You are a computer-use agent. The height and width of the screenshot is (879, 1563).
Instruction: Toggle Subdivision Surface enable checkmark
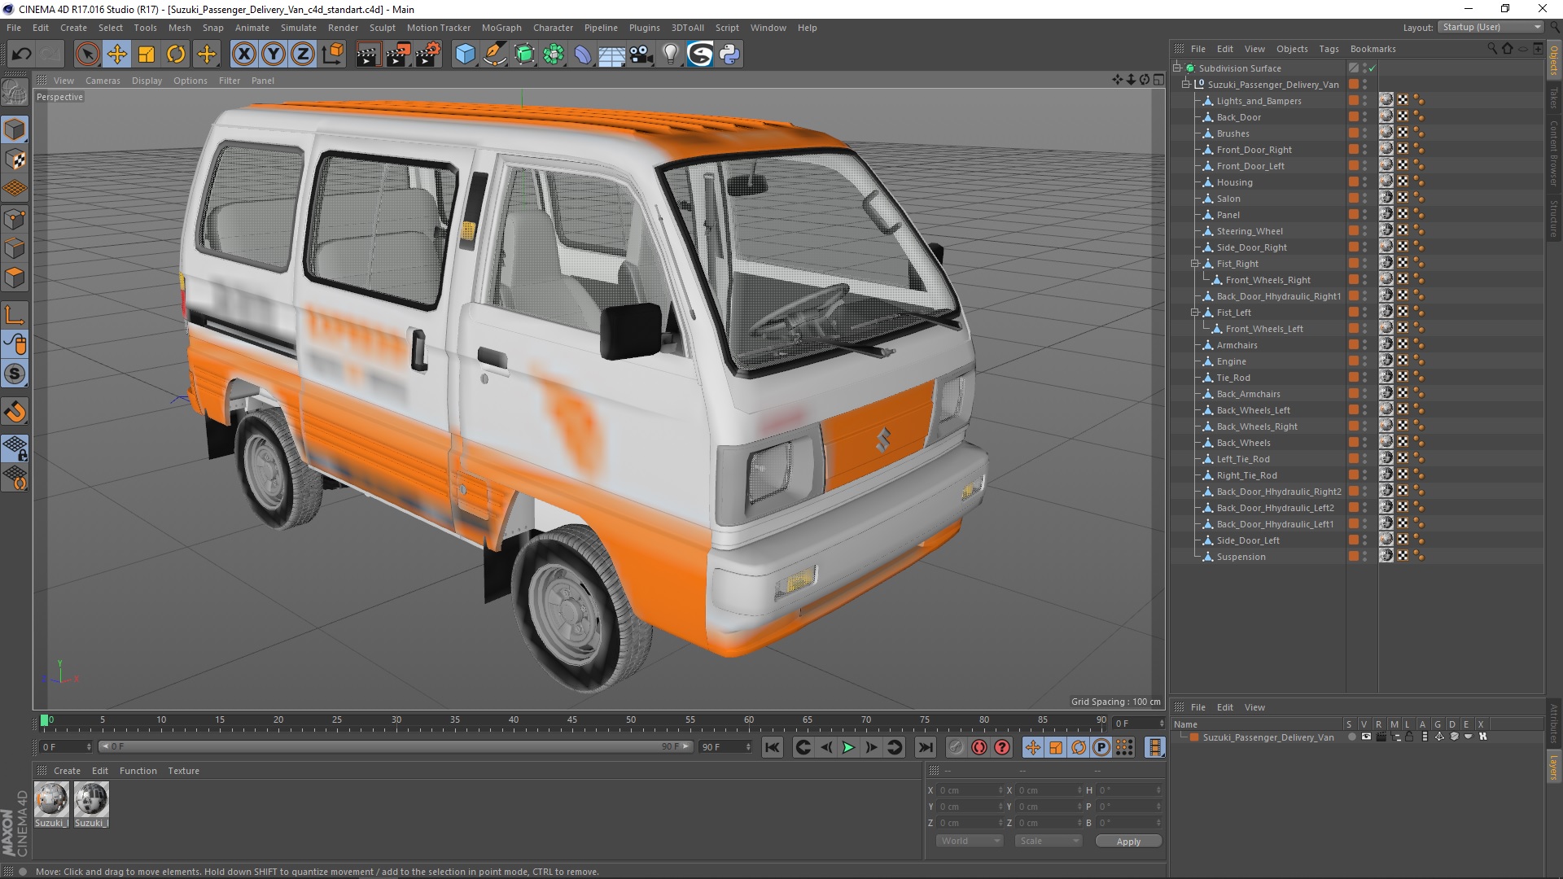pyautogui.click(x=1373, y=68)
